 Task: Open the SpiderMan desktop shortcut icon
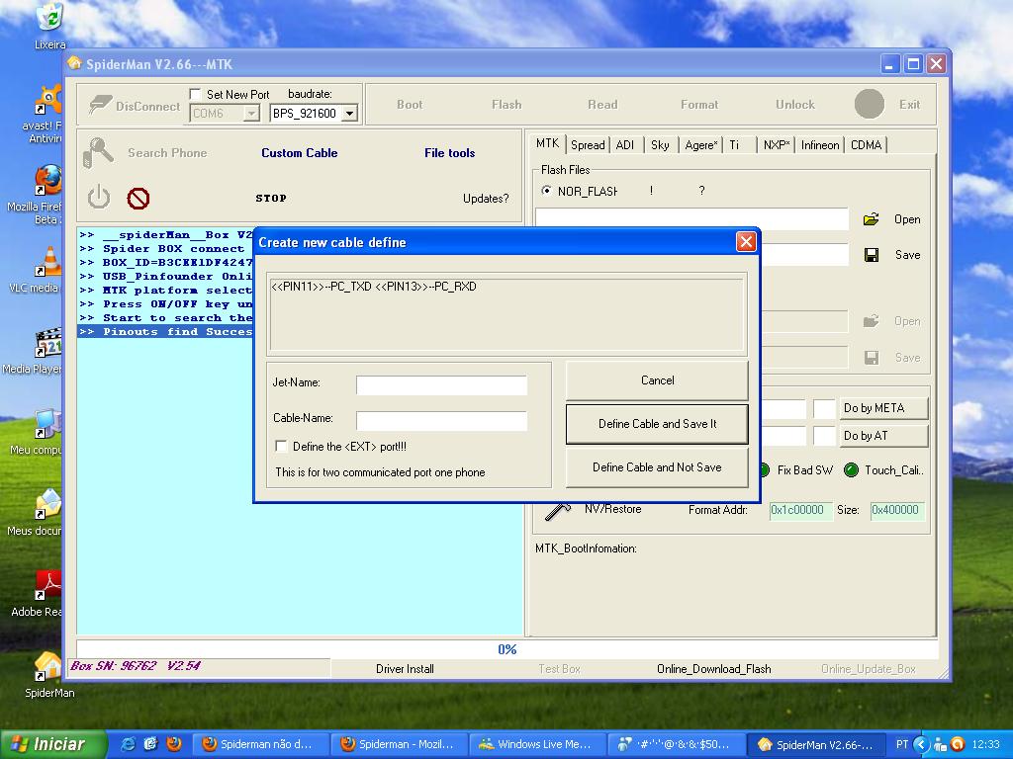tap(49, 674)
